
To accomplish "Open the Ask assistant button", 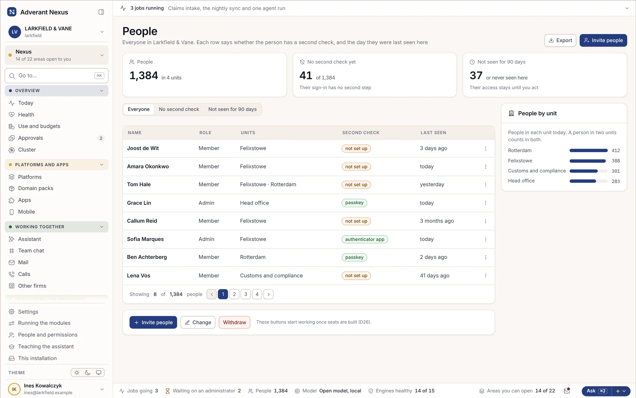I will [597, 391].
